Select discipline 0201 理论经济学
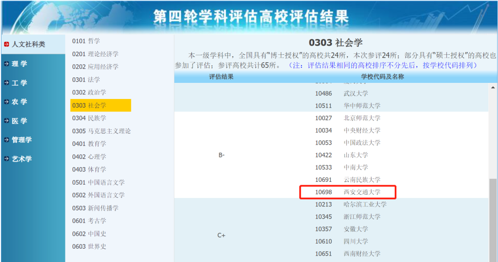Screen dimensions: 498x262 [x=95, y=54]
